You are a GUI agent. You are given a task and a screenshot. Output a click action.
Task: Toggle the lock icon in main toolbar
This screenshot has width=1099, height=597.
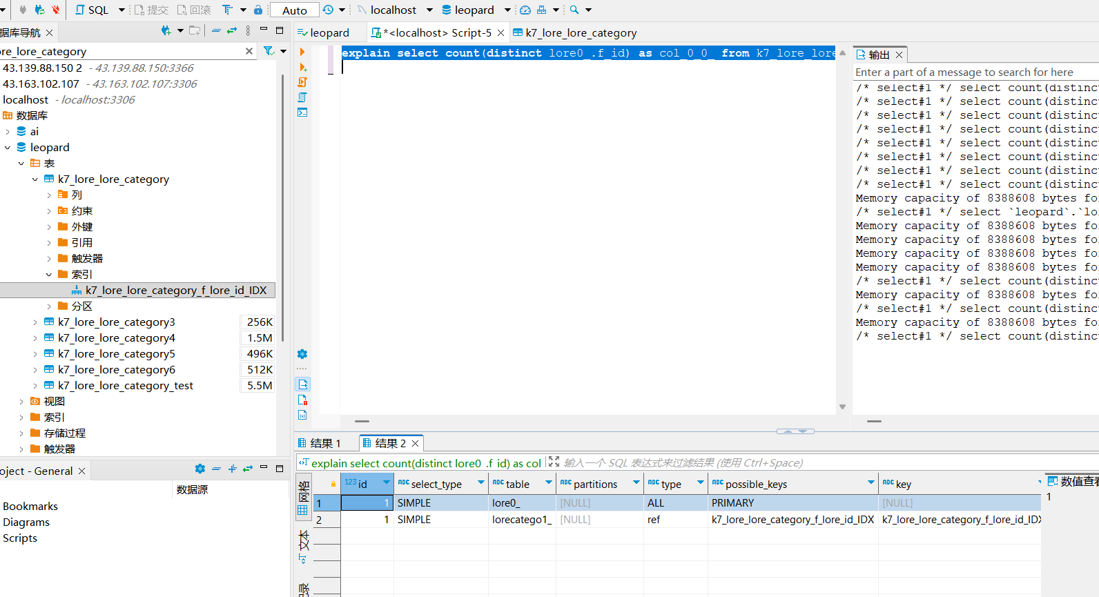257,10
